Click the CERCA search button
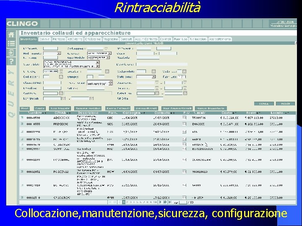The width and height of the screenshot is (302, 226). [x=264, y=104]
